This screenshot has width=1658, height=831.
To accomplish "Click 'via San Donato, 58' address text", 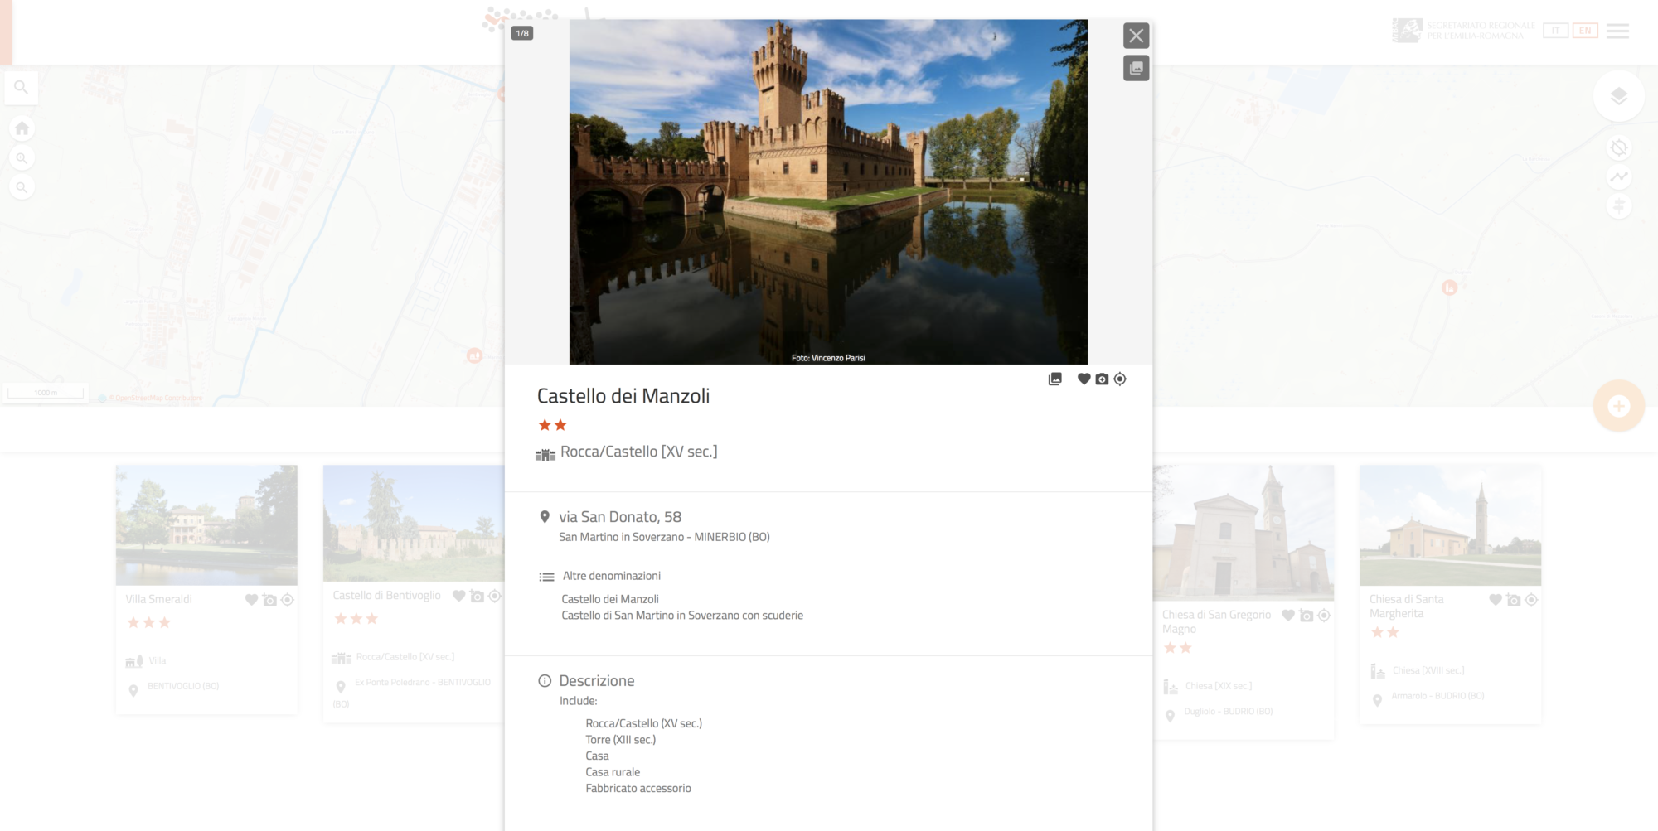I will pyautogui.click(x=620, y=517).
